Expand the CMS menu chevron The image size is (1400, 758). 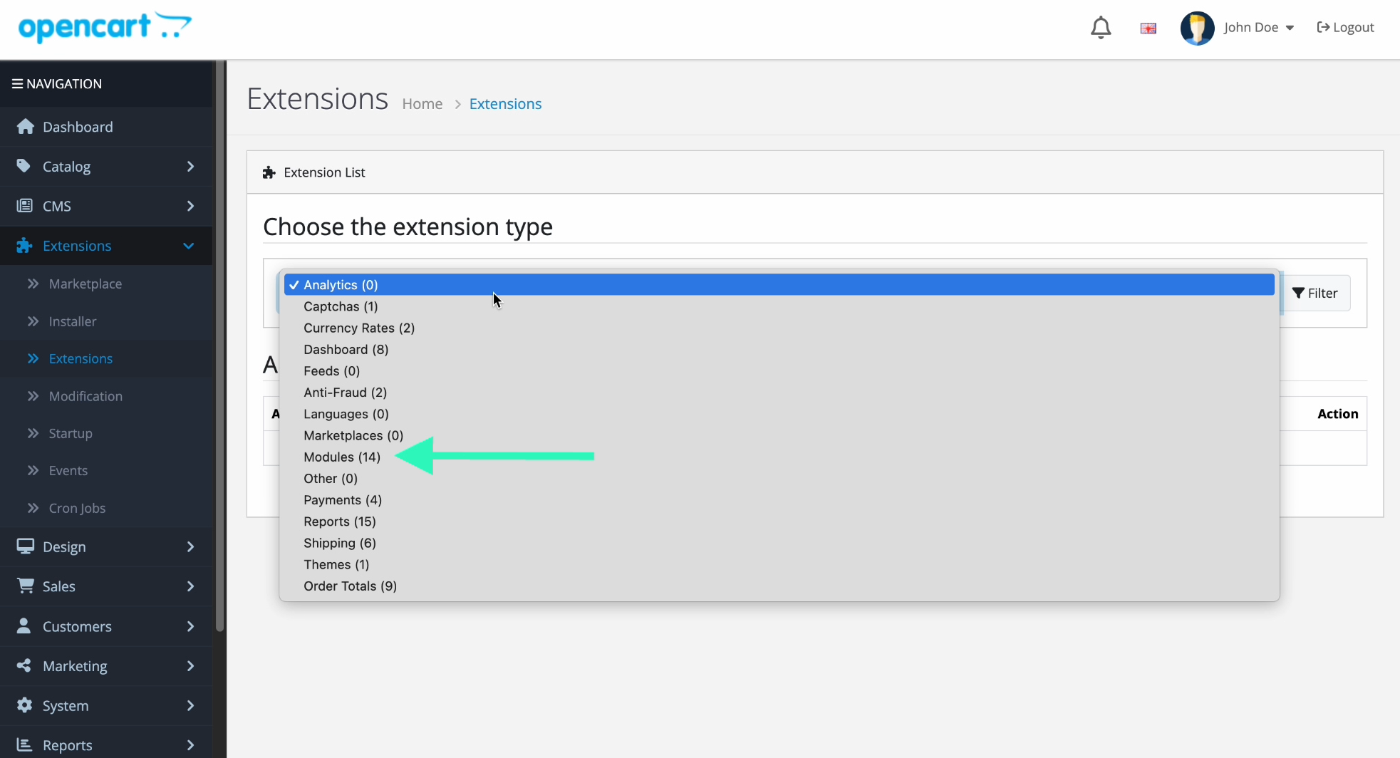point(190,206)
